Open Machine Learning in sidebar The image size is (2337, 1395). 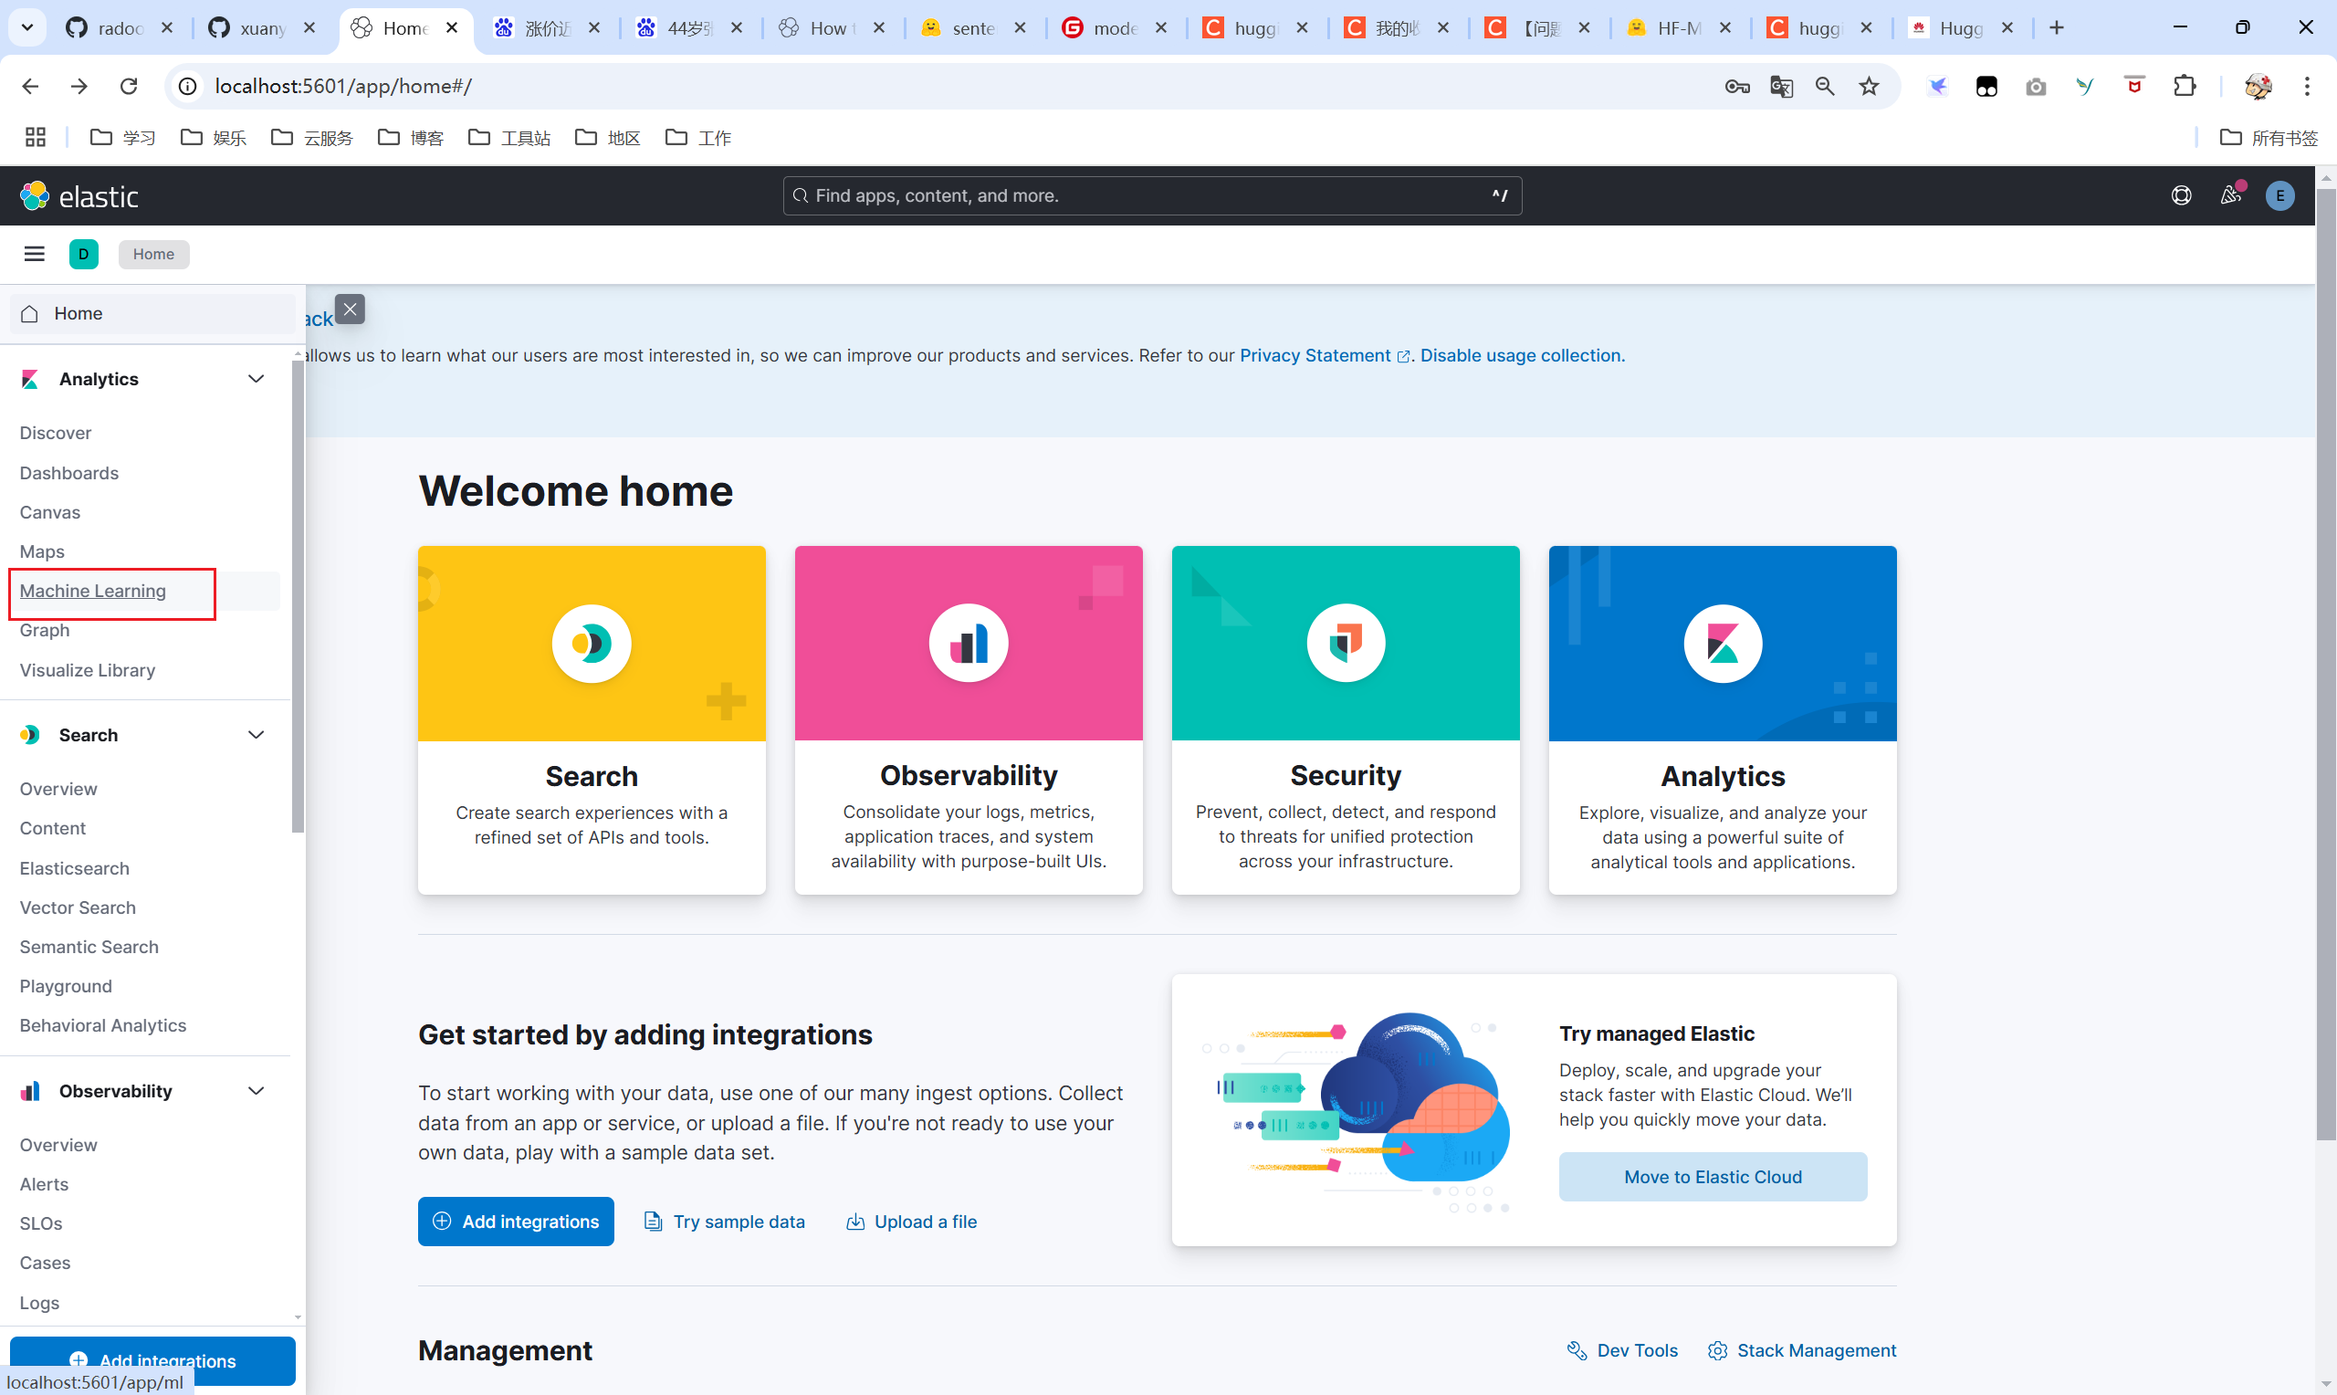[x=93, y=592]
